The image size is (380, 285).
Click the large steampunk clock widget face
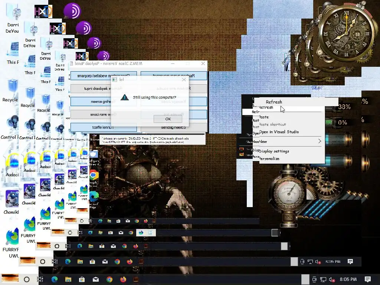coord(347,33)
